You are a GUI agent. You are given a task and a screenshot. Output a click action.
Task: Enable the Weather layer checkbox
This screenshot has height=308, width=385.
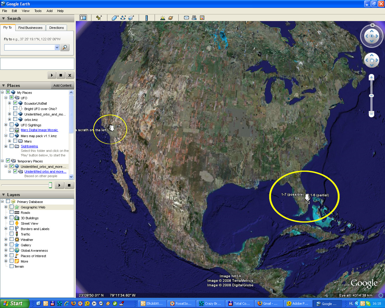coord(11,239)
